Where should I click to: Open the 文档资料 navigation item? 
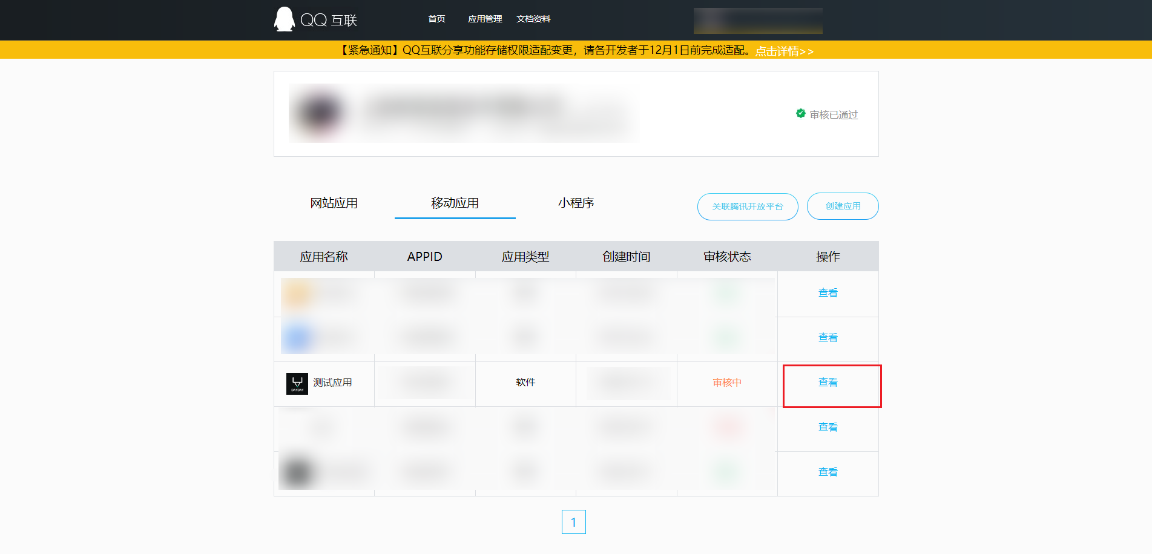coord(533,19)
